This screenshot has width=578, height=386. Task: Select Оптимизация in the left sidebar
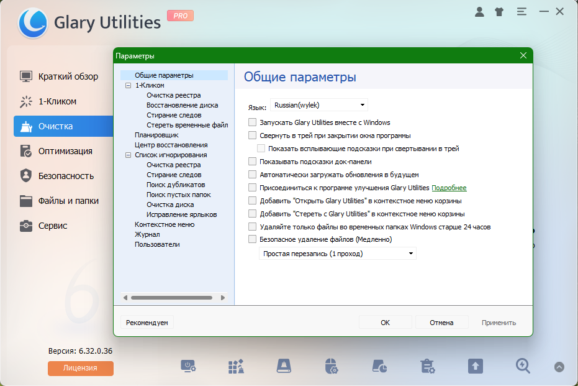click(x=65, y=151)
